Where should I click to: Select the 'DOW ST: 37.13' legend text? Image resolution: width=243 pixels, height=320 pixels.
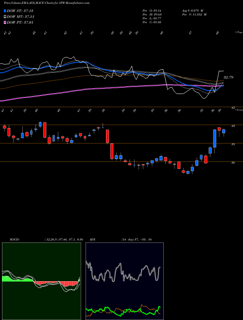tap(20, 11)
